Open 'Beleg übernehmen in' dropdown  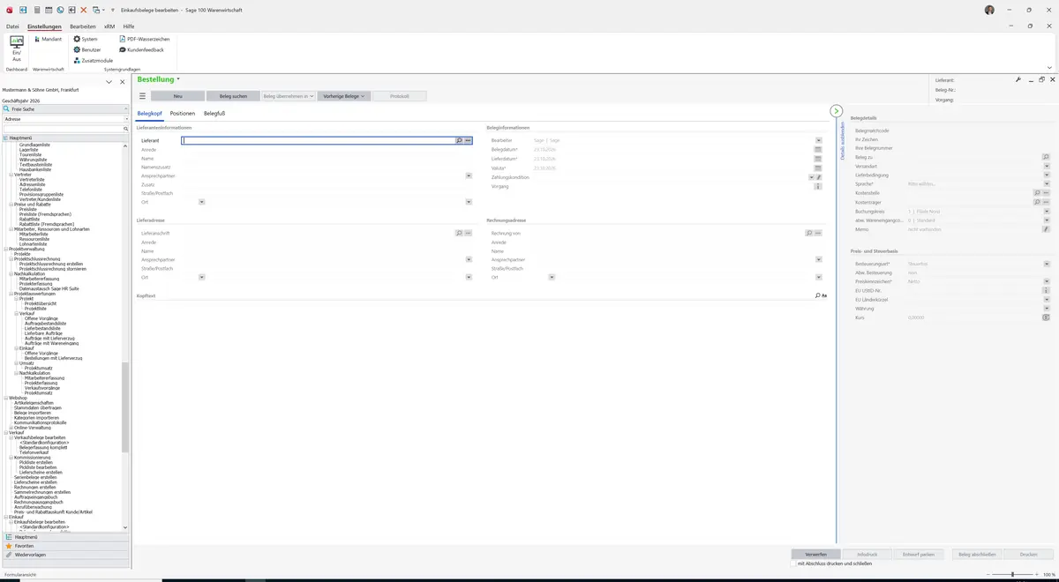point(289,96)
